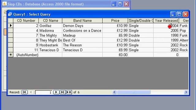This screenshot has width=196, height=110.
Task: Click the 1999 year cell
Action: [x=166, y=40]
